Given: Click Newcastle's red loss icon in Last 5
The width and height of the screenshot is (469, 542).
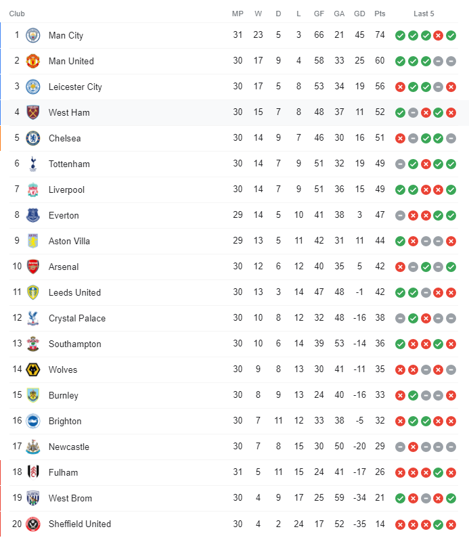Looking at the screenshot, I should click(413, 447).
